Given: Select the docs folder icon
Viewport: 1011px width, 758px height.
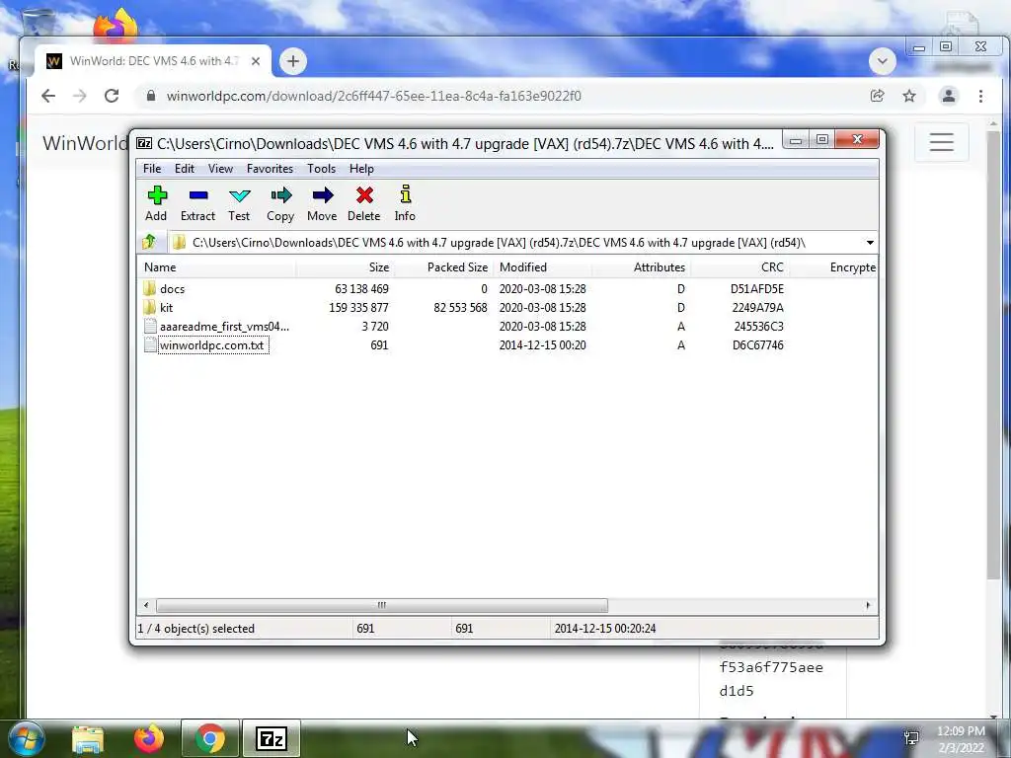Looking at the screenshot, I should 150,288.
